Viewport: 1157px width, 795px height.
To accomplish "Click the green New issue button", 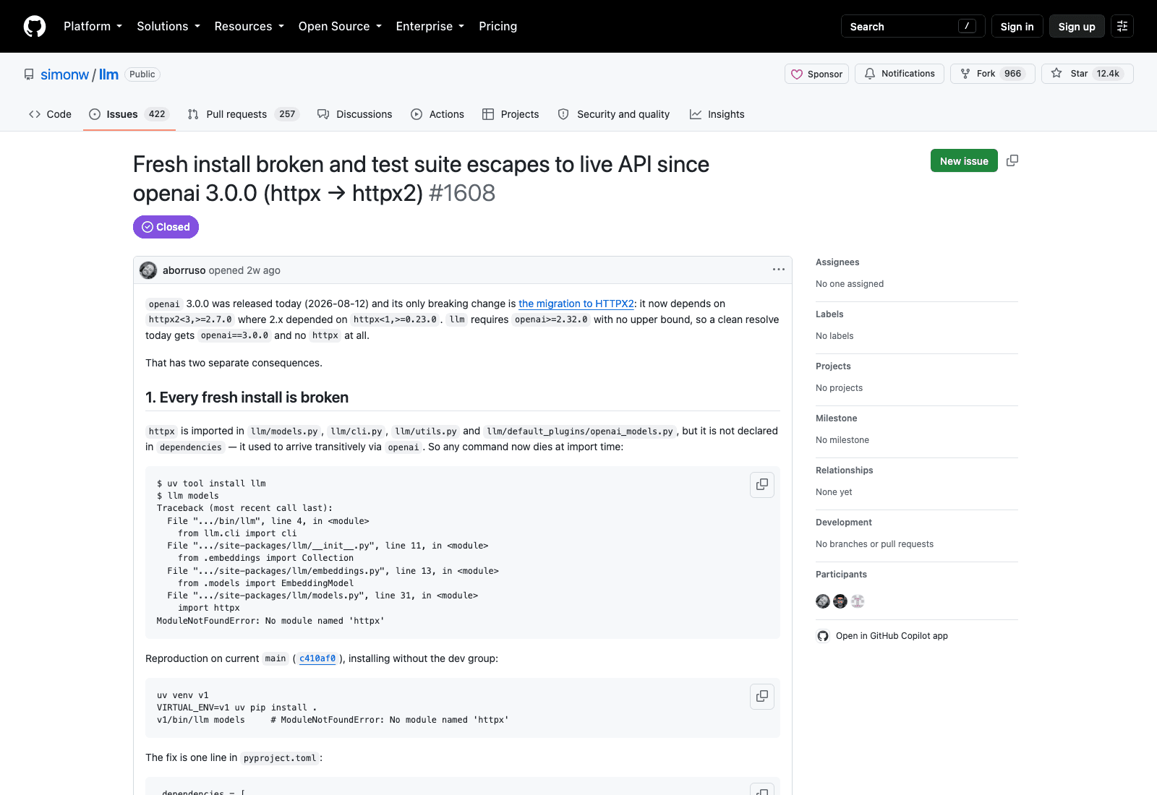I will [x=964, y=160].
